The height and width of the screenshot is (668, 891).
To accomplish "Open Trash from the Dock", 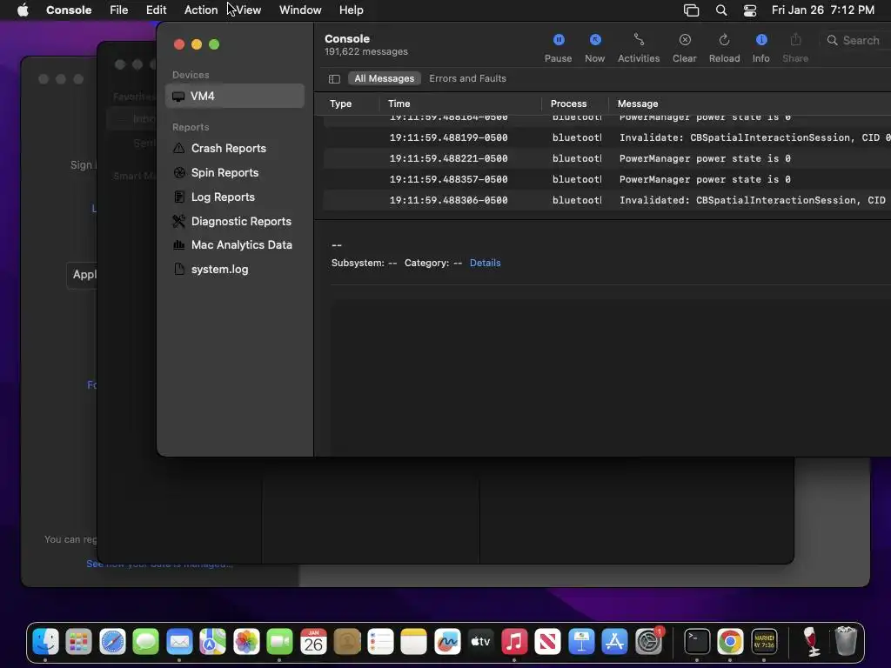I will (846, 642).
